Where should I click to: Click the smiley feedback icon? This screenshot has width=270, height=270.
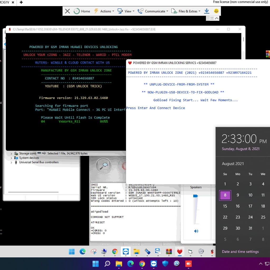coord(216,11)
